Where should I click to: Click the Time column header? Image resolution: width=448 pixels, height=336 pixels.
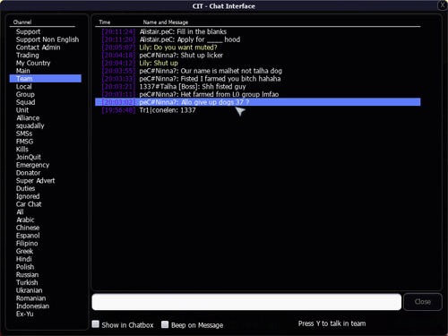(x=105, y=22)
